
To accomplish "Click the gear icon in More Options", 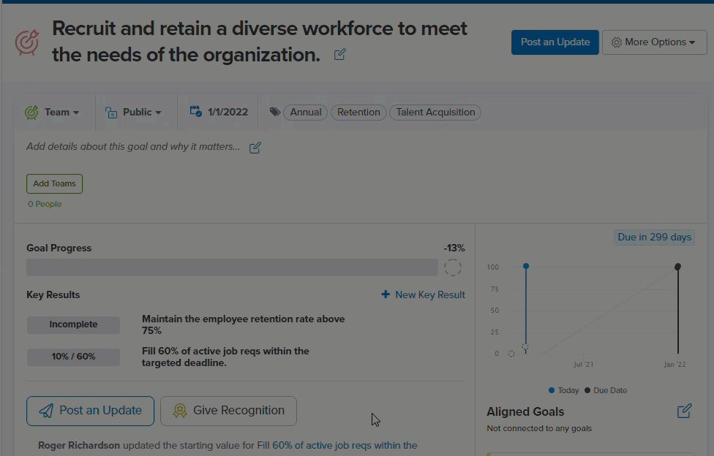I will click(x=616, y=42).
